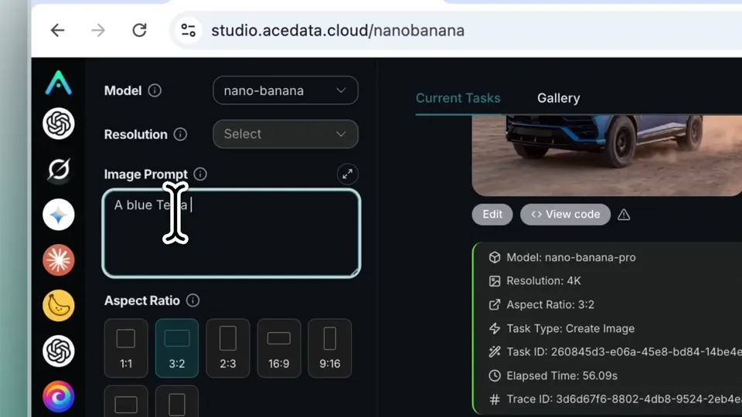Show info for the Model label
This screenshot has width=742, height=417.
(155, 90)
